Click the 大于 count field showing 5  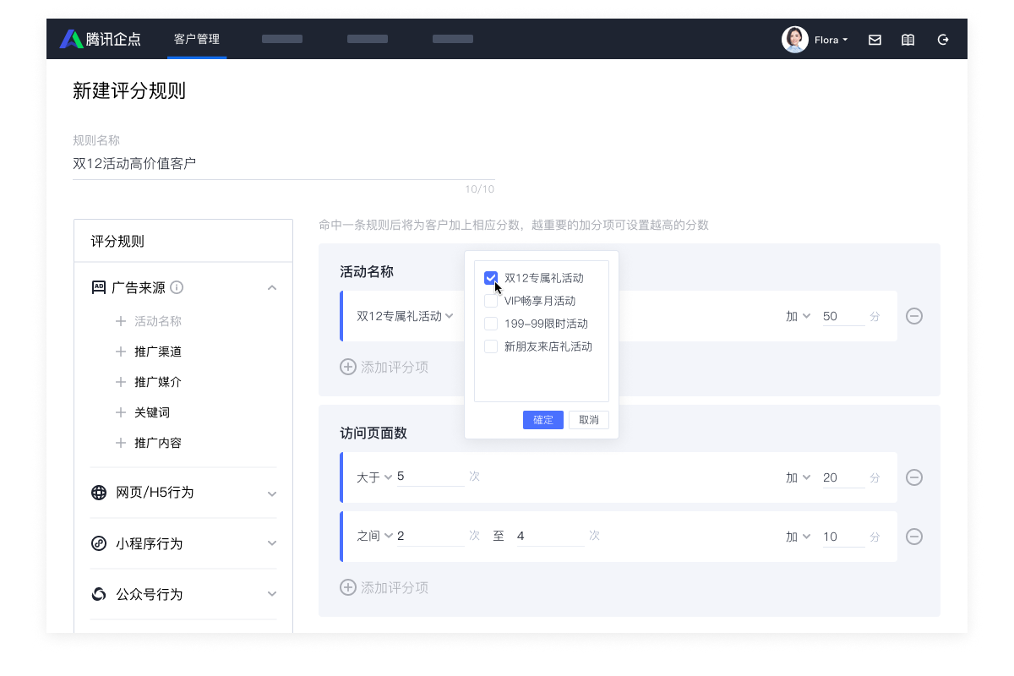pyautogui.click(x=430, y=477)
